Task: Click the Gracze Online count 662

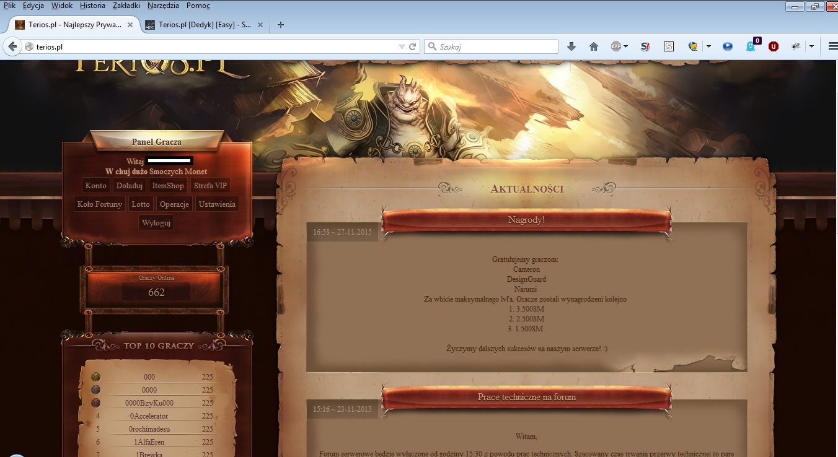Action: [156, 292]
